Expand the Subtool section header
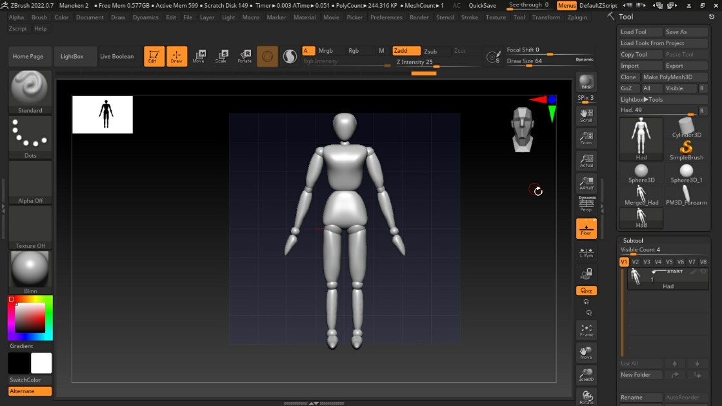The width and height of the screenshot is (722, 406). (633, 240)
